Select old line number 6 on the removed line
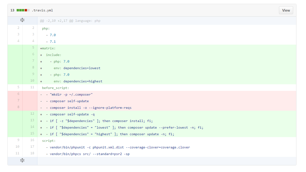 pyautogui.click(x=18, y=94)
